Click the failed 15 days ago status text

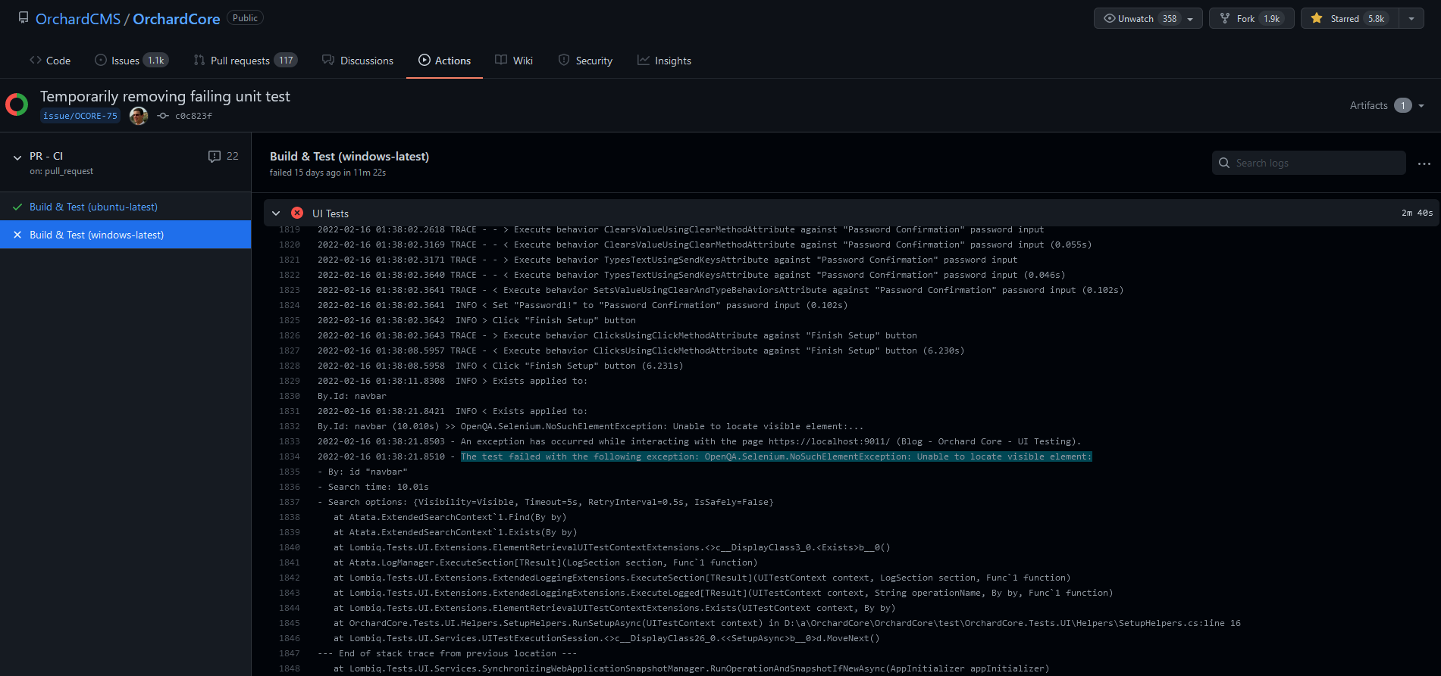tap(327, 173)
